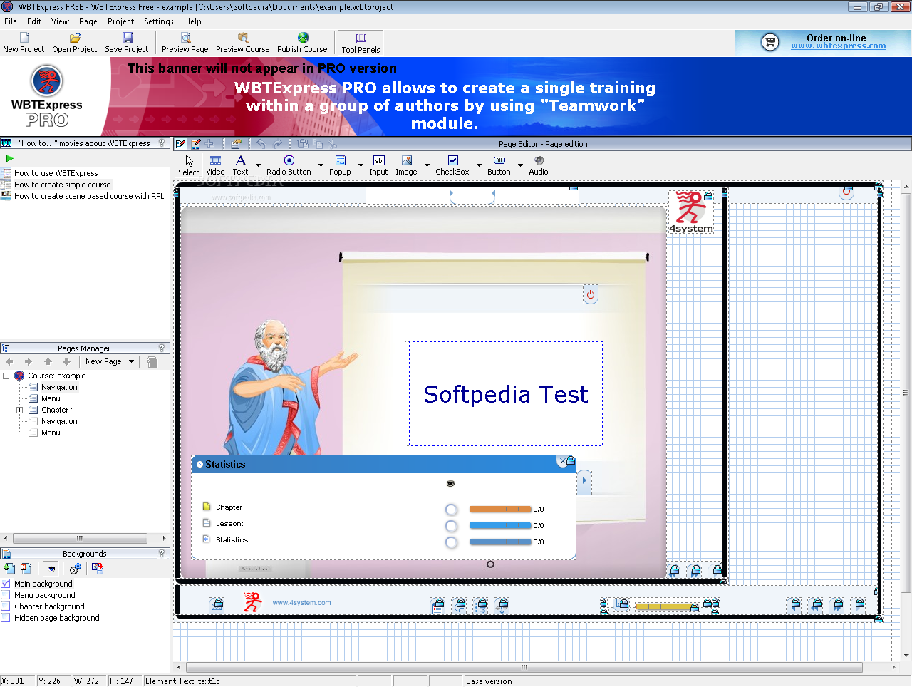The height and width of the screenshot is (687, 912).
Task: Open the Project menu
Action: pos(120,21)
